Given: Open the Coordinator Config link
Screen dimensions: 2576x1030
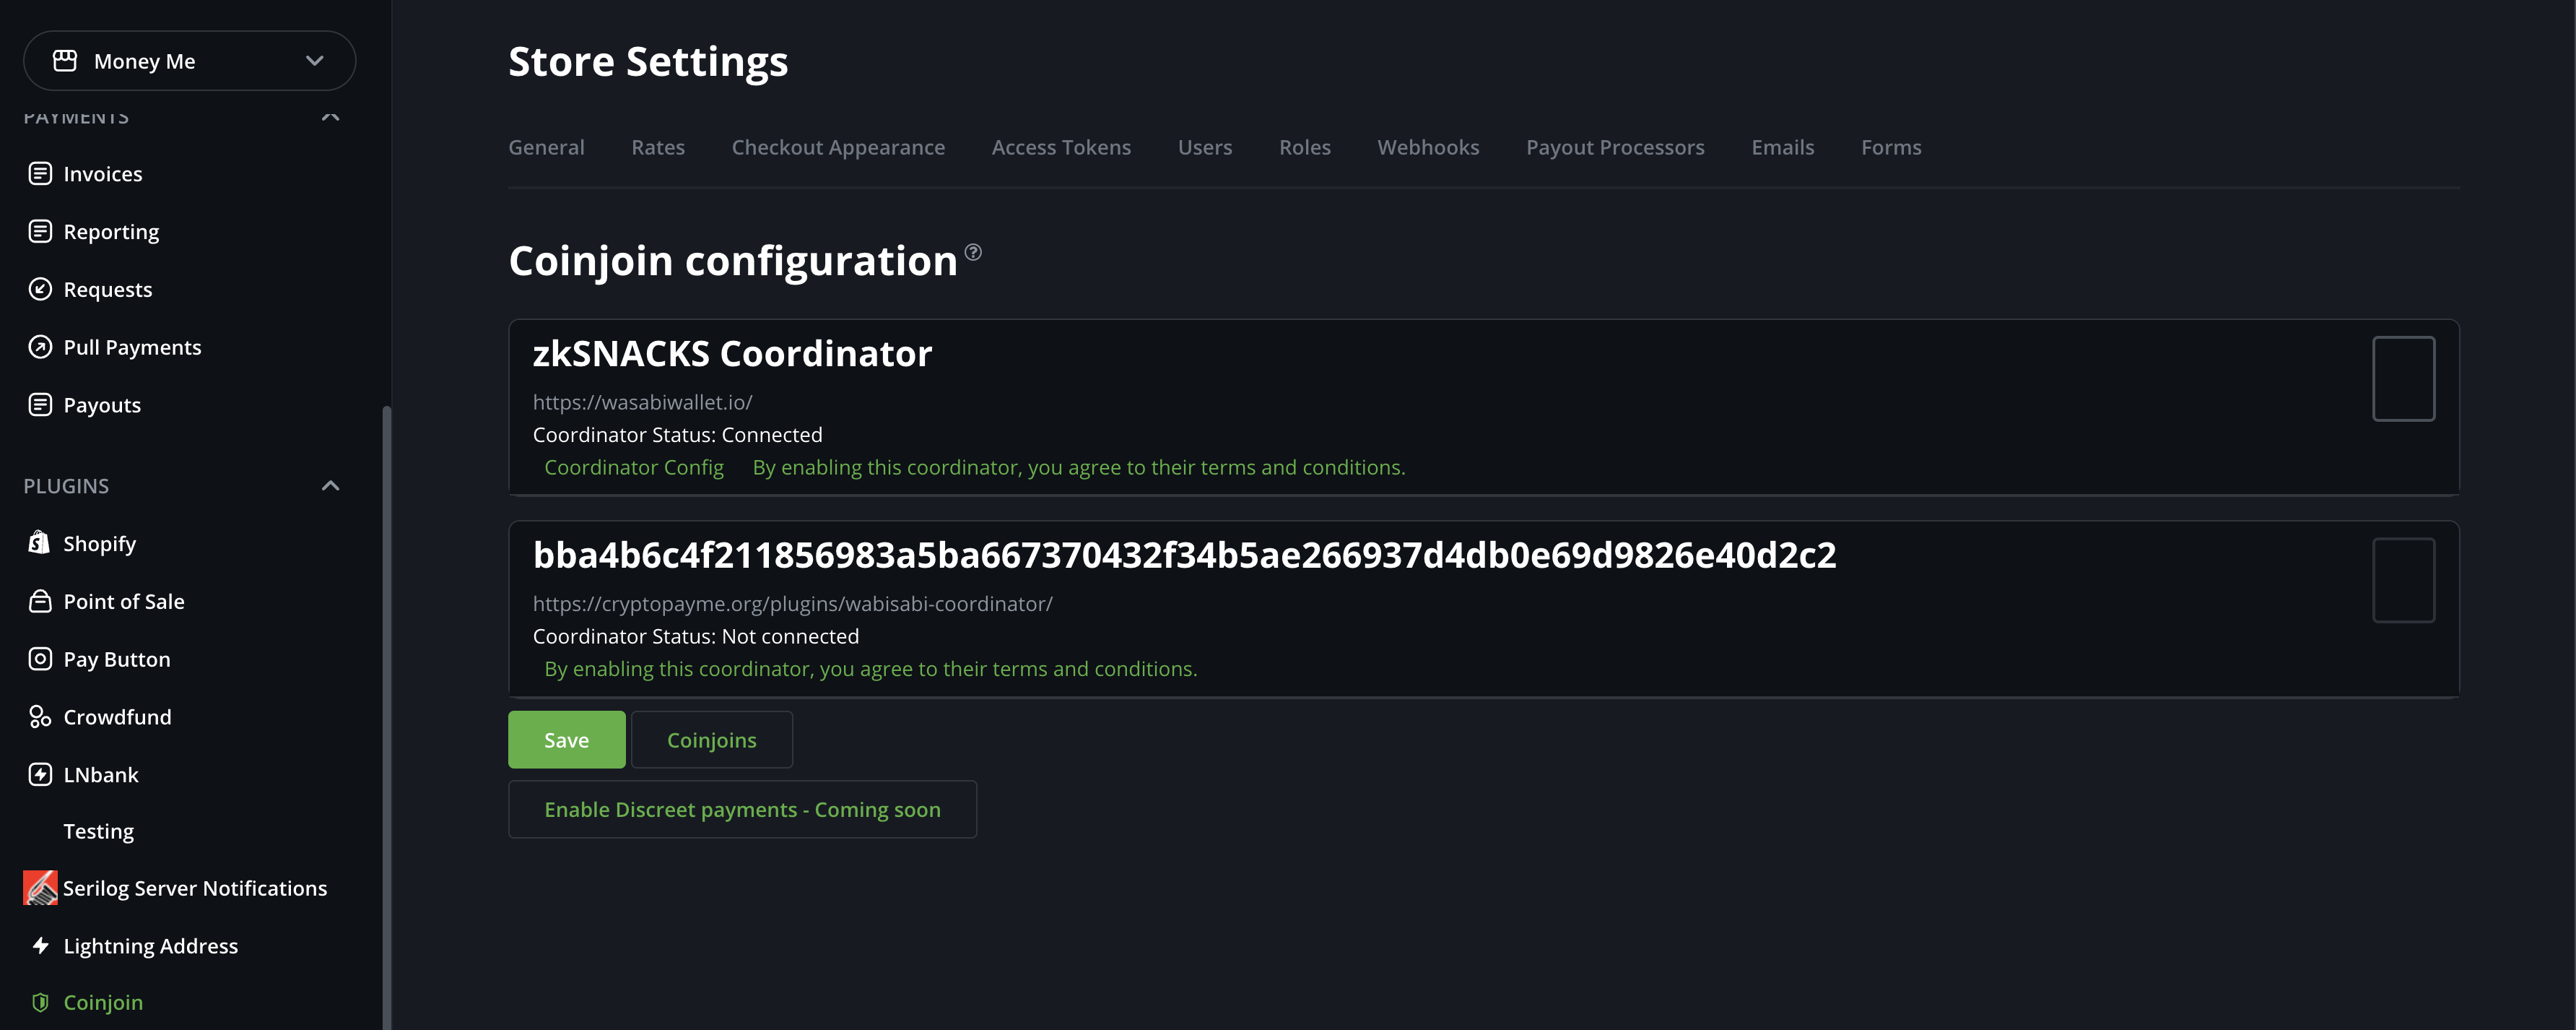Looking at the screenshot, I should click(634, 467).
